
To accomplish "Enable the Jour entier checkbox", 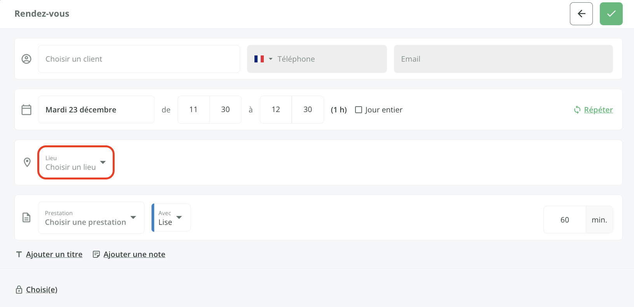I will pos(359,110).
